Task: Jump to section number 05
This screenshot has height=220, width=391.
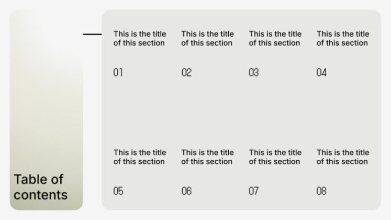Action: pyautogui.click(x=118, y=191)
